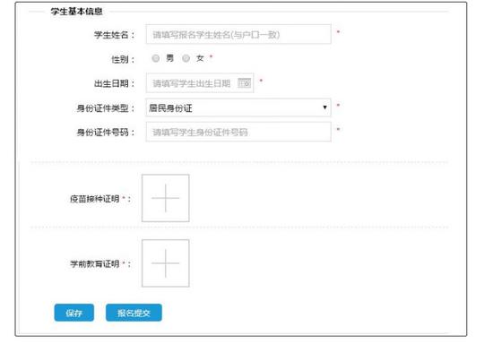Click the 出生日期 label

tap(115, 83)
